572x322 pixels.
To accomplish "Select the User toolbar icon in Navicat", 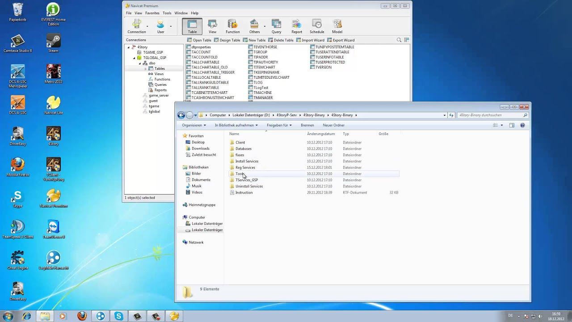I will pos(160,27).
